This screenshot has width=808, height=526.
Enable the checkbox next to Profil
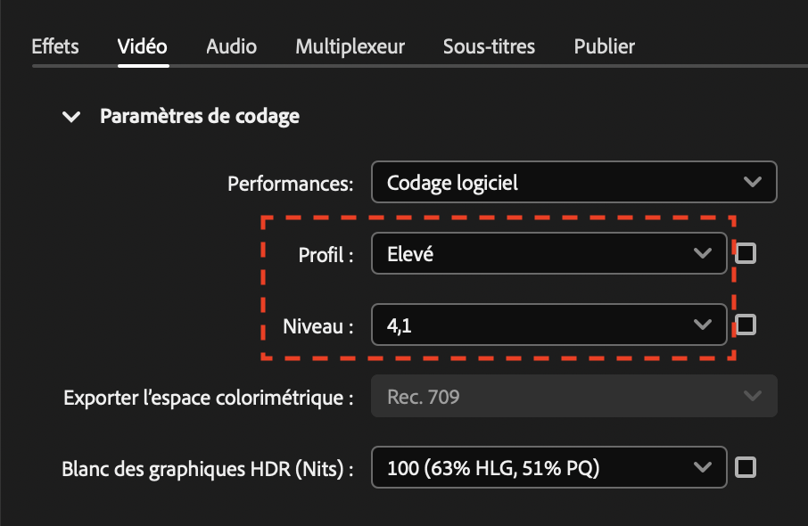point(746,253)
